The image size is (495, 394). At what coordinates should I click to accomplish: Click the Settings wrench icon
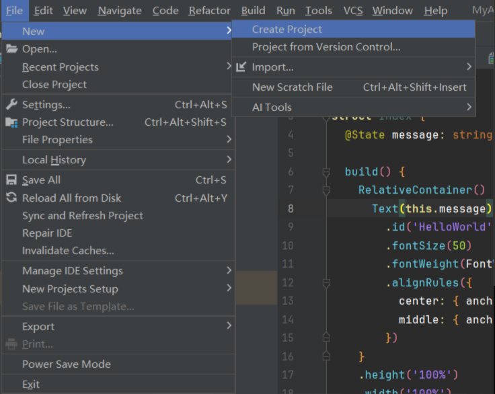11,104
